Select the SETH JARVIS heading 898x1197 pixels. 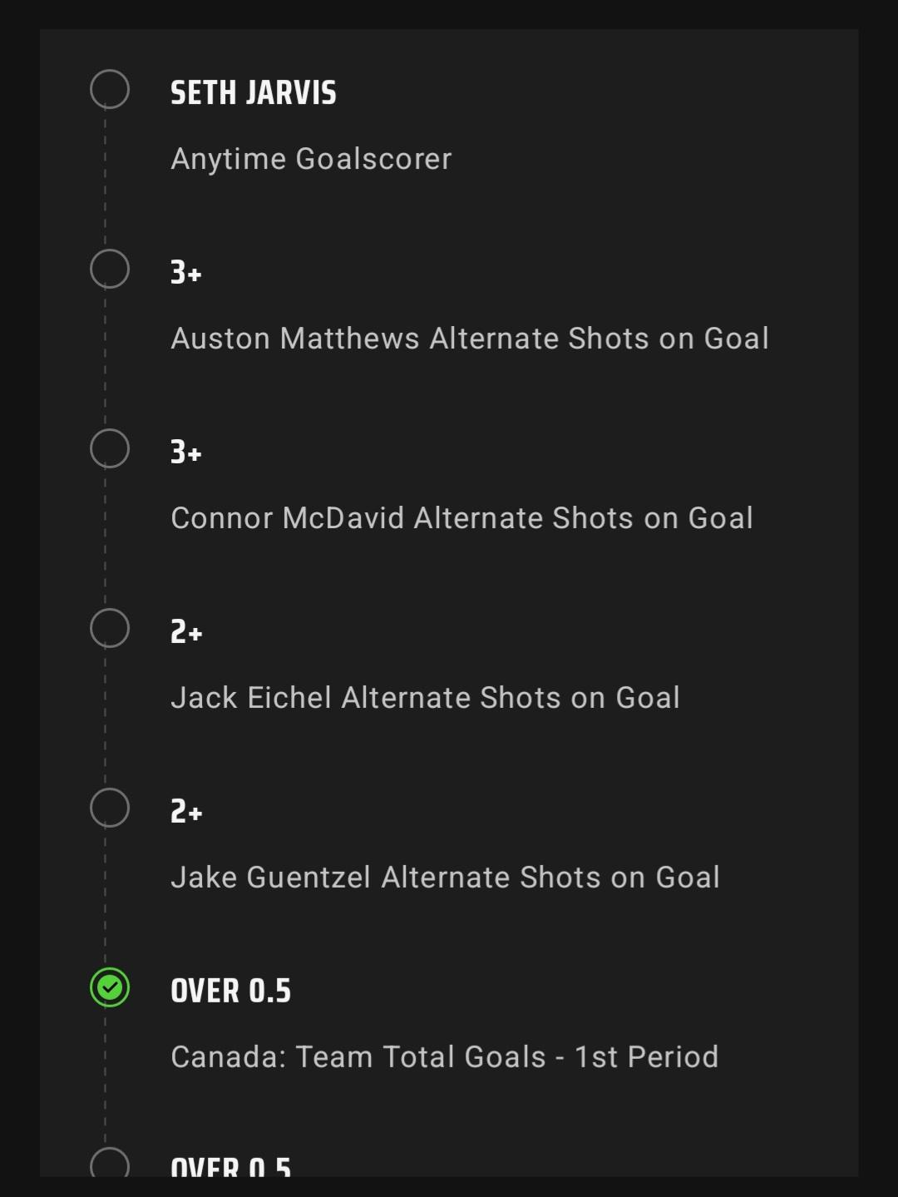click(254, 92)
